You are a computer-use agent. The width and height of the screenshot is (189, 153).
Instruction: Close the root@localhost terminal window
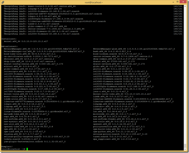[x=183, y=2]
